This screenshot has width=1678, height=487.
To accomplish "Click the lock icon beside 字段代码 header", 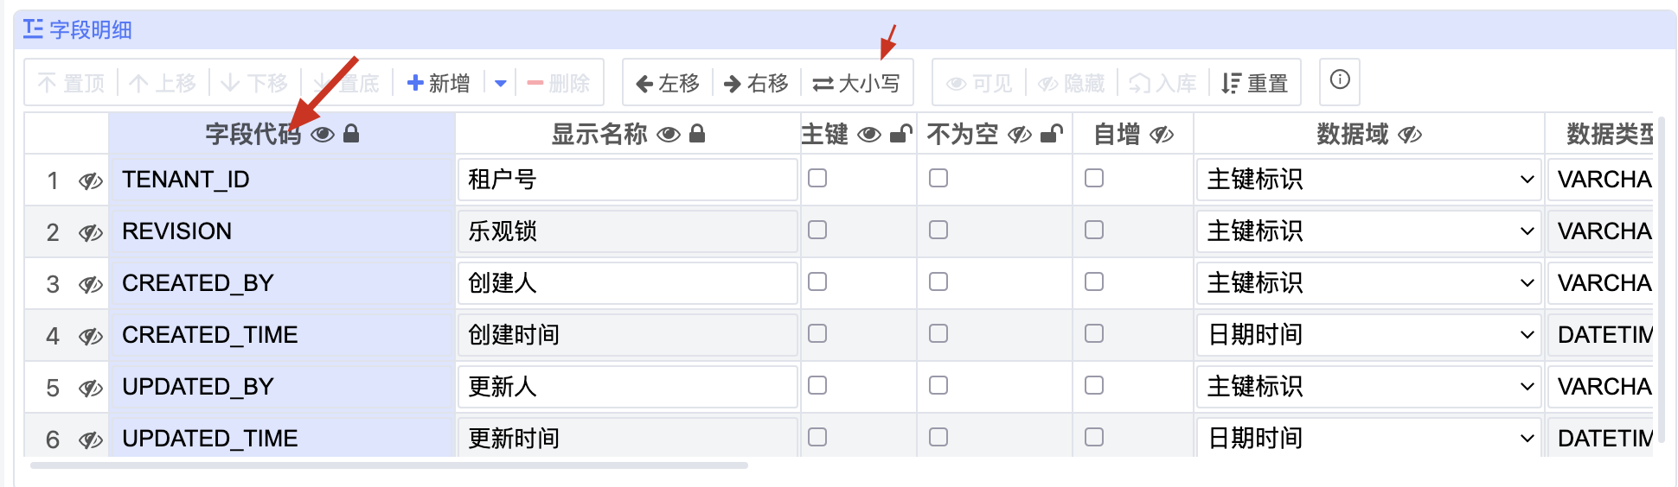I will 351,134.
